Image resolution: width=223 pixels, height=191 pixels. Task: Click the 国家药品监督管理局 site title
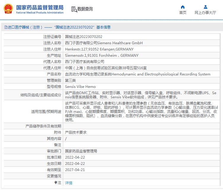click(x=39, y=7)
